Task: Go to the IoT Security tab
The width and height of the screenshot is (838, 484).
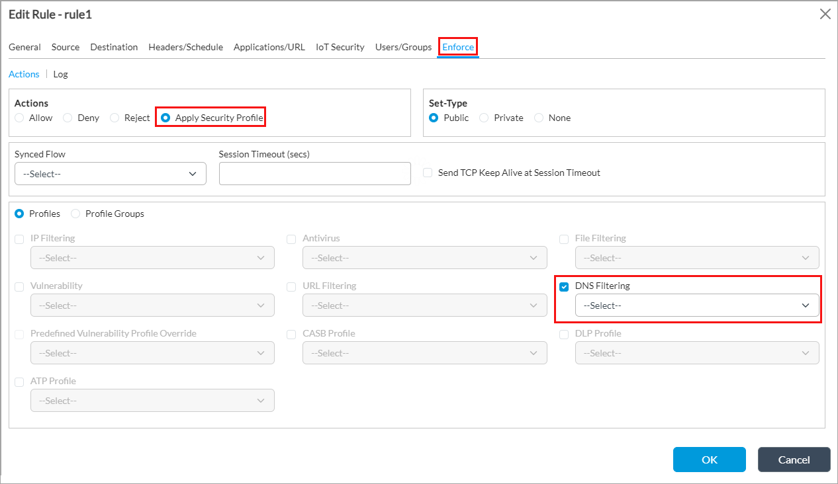Action: pyautogui.click(x=340, y=47)
